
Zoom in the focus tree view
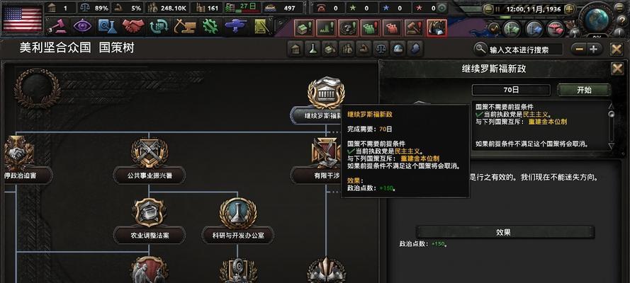pyautogui.click(x=593, y=50)
